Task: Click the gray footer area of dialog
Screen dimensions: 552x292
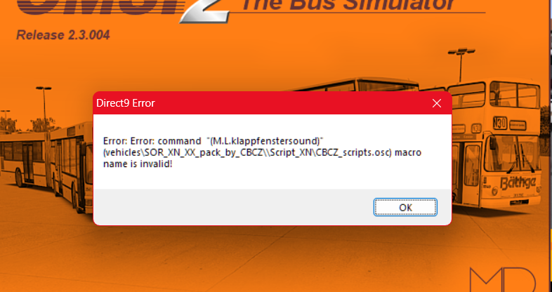Action: coord(232,207)
